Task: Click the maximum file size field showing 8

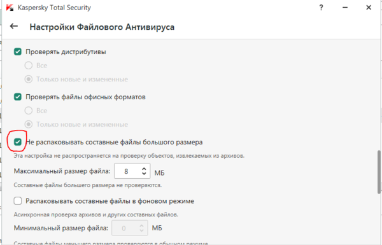Action: tap(132, 171)
